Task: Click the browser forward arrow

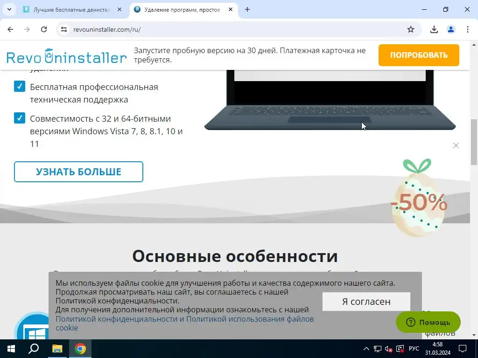Action: coord(27,29)
